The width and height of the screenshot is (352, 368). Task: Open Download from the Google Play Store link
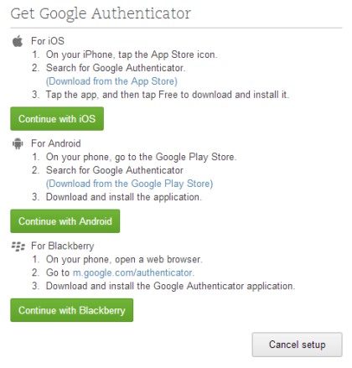129,184
